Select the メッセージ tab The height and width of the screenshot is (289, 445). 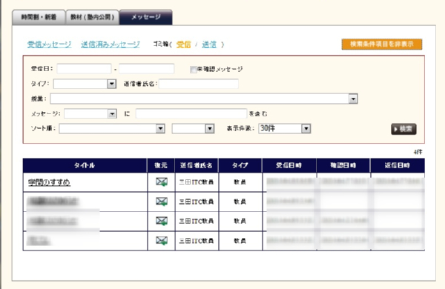pyautogui.click(x=146, y=17)
